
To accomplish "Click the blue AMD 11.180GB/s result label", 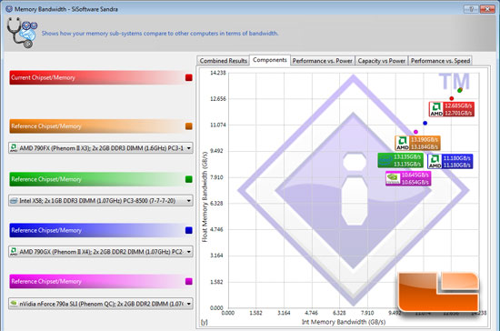I will 450,161.
